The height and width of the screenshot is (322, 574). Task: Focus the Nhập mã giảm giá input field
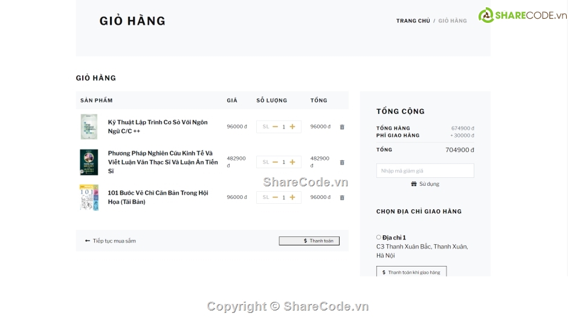click(425, 171)
